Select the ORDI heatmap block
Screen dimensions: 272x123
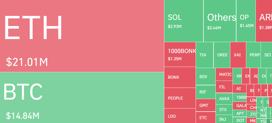point(222,55)
